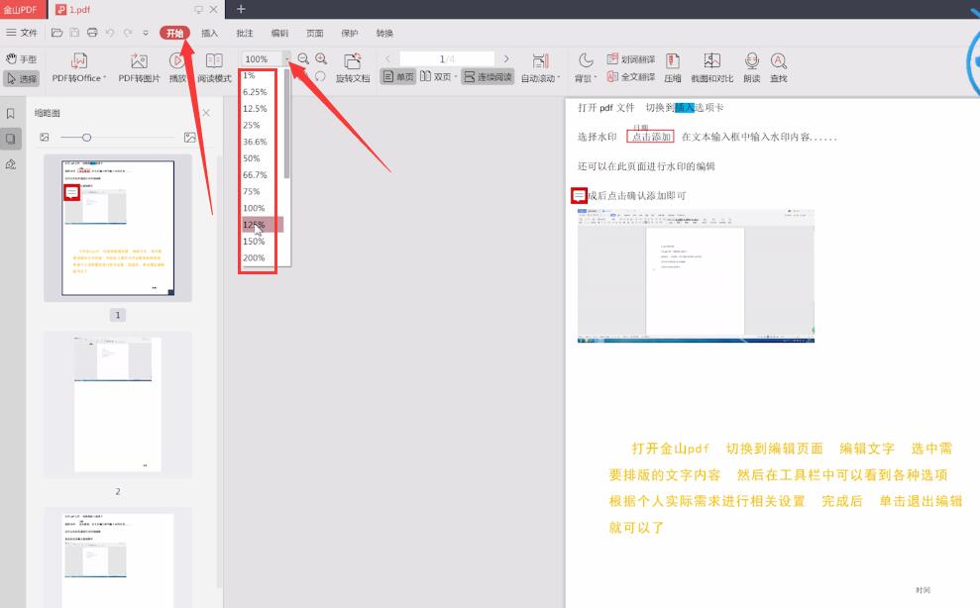Undo with the curved back arrow
Viewport: 980px width, 608px height.
pos(110,33)
